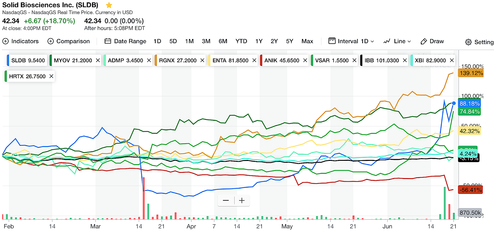494x232 pixels.
Task: Click the 42.34 closing price
Action: coord(11,21)
